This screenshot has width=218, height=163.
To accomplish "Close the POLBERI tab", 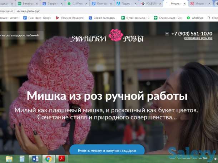I will 160,4.
